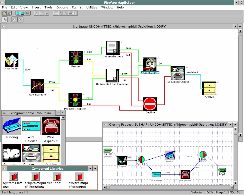Click the second magnifier zoom toolbar icon
The width and height of the screenshot is (244, 195).
tap(66, 13)
